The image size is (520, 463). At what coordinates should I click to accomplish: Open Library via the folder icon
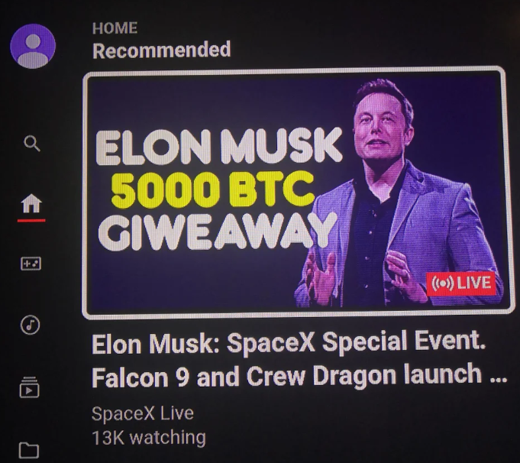click(x=29, y=450)
